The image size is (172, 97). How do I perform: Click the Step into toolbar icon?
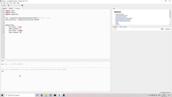16,5
